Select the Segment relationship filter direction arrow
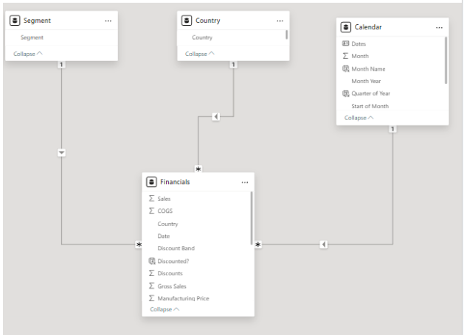464x335 pixels. tap(61, 152)
